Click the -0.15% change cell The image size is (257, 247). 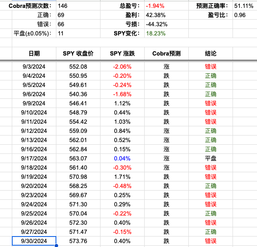122,232
